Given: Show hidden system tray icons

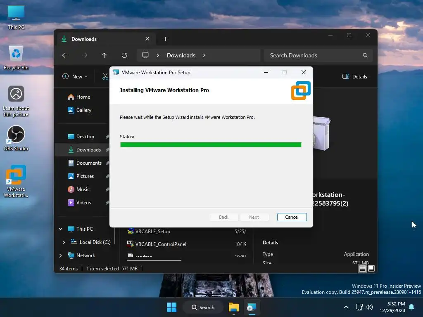Looking at the screenshot, I should click(346, 307).
